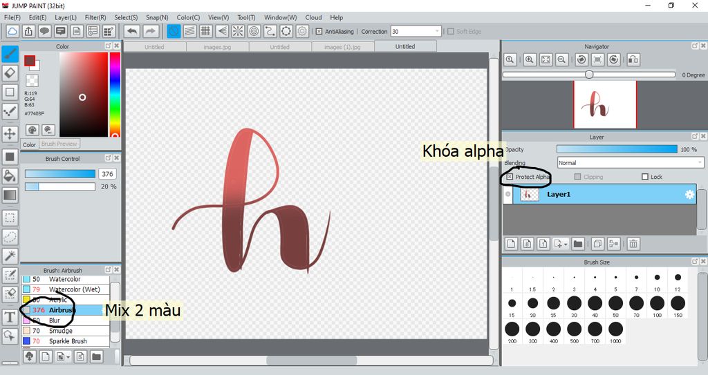Open the Filter menu
This screenshot has width=708, height=375.
pos(95,17)
